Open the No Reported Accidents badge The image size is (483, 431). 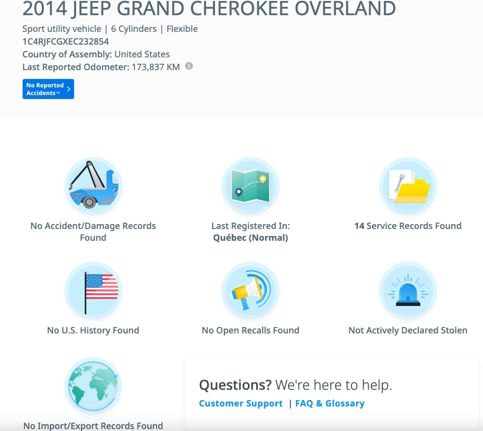tap(45, 89)
